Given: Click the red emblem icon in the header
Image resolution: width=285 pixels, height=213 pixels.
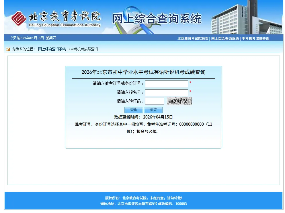Looking at the screenshot, I should (19, 17).
